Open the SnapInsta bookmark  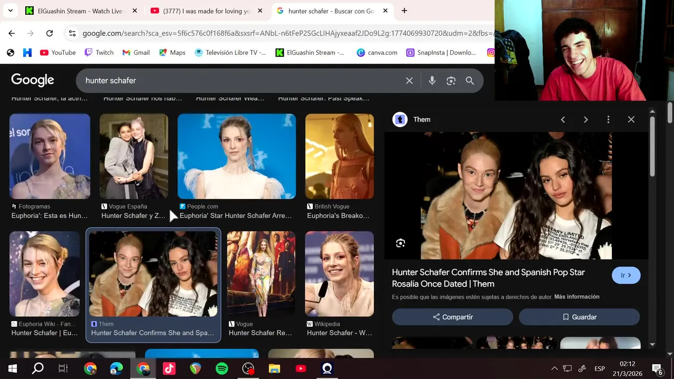tap(441, 53)
